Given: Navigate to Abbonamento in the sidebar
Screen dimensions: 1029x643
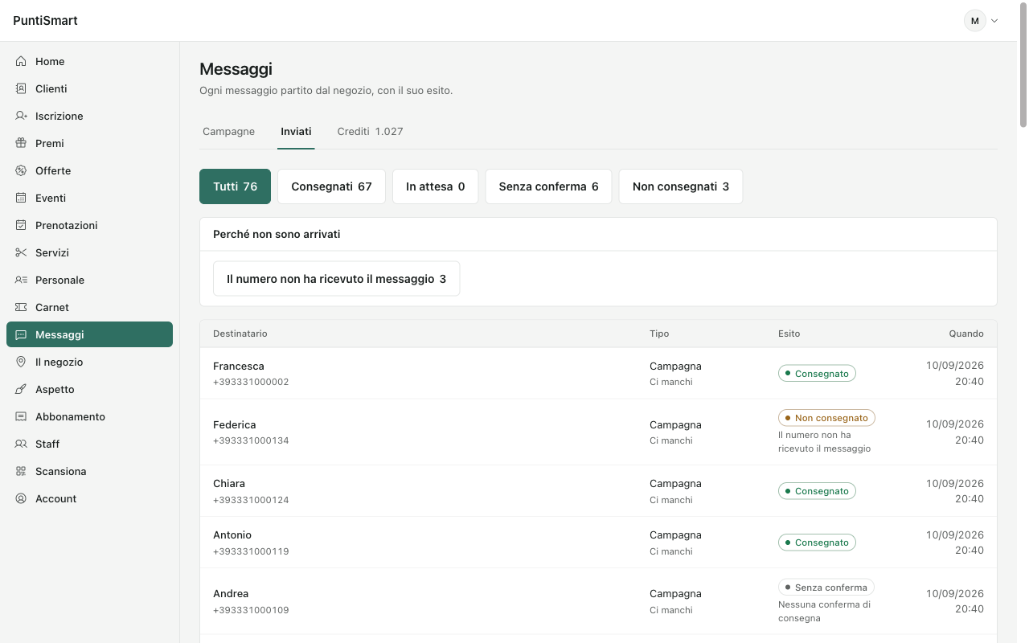Looking at the screenshot, I should coord(89,416).
